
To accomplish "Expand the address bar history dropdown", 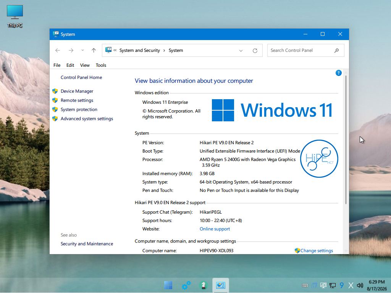I will (241, 51).
